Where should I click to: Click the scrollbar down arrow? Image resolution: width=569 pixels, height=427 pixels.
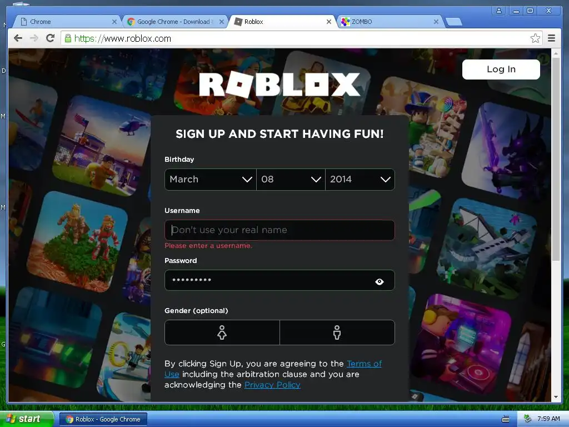coord(556,397)
